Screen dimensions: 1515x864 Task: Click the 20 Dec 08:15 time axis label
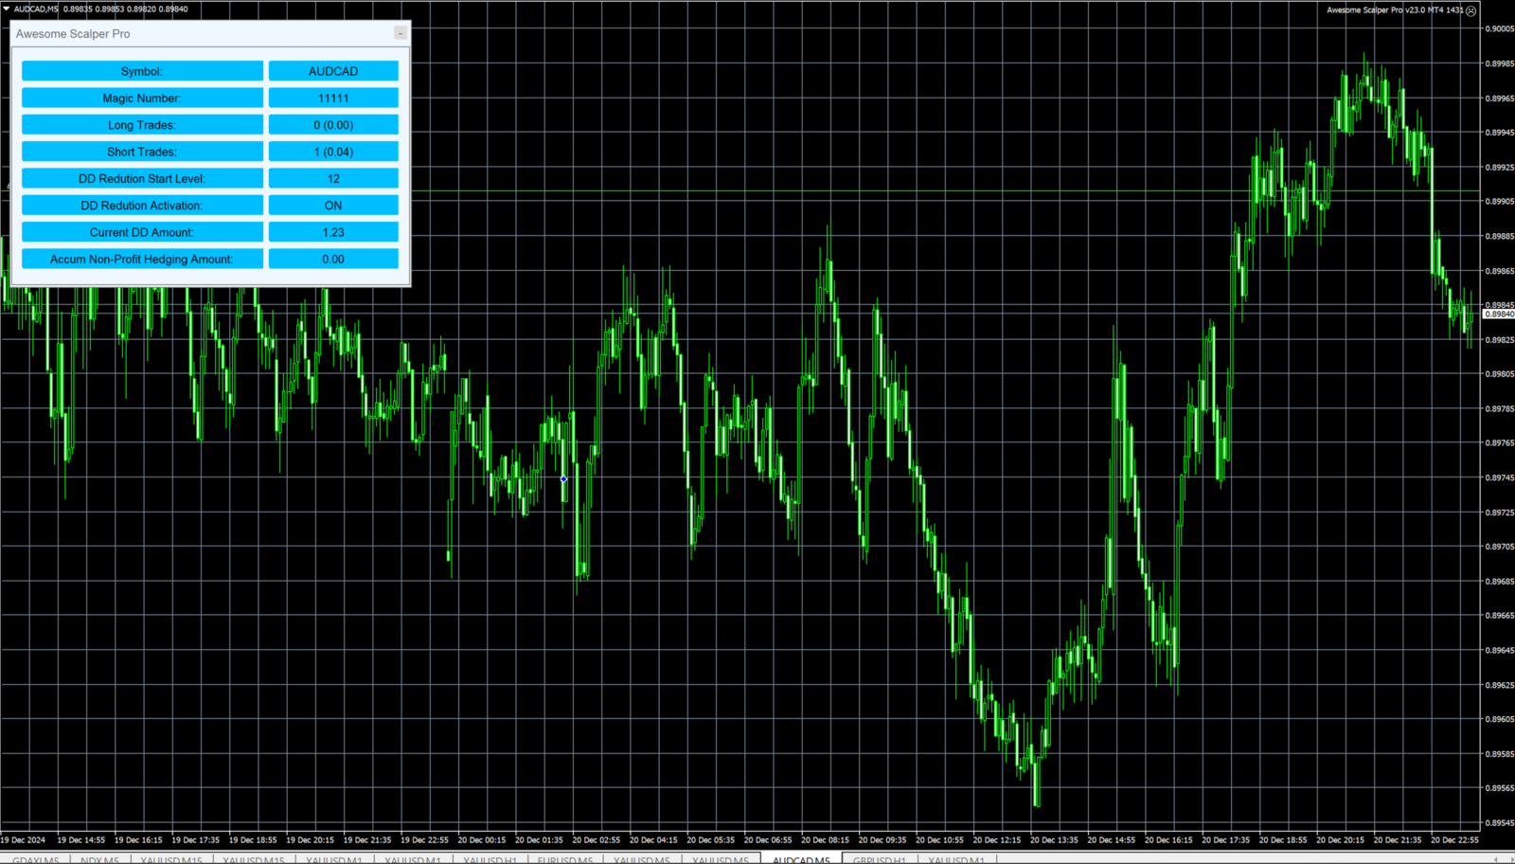(825, 839)
